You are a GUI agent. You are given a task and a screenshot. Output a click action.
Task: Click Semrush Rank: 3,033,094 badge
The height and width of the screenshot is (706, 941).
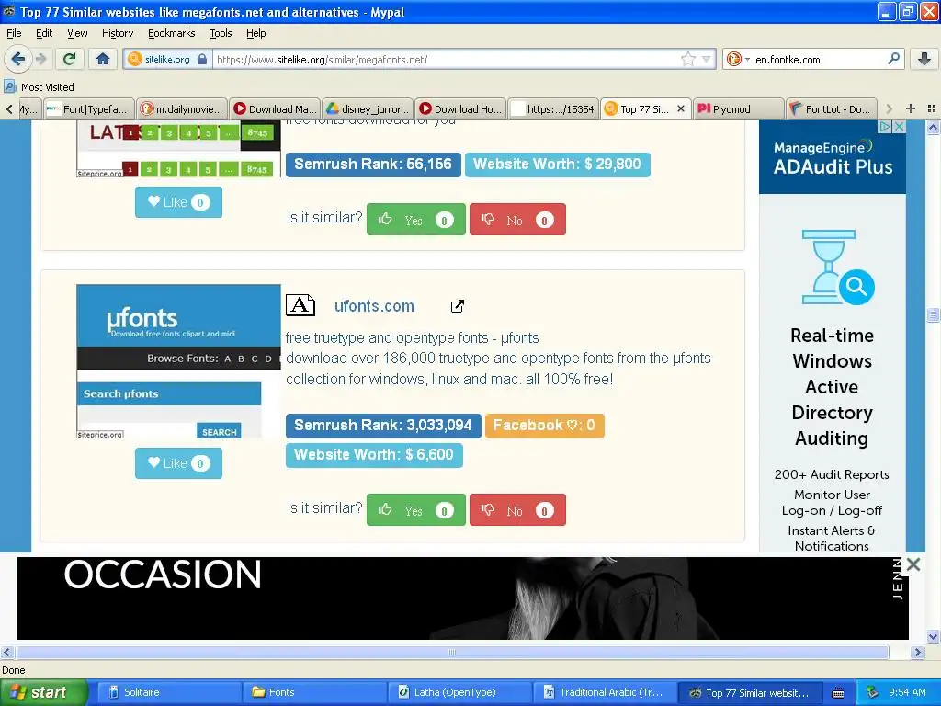tap(383, 425)
